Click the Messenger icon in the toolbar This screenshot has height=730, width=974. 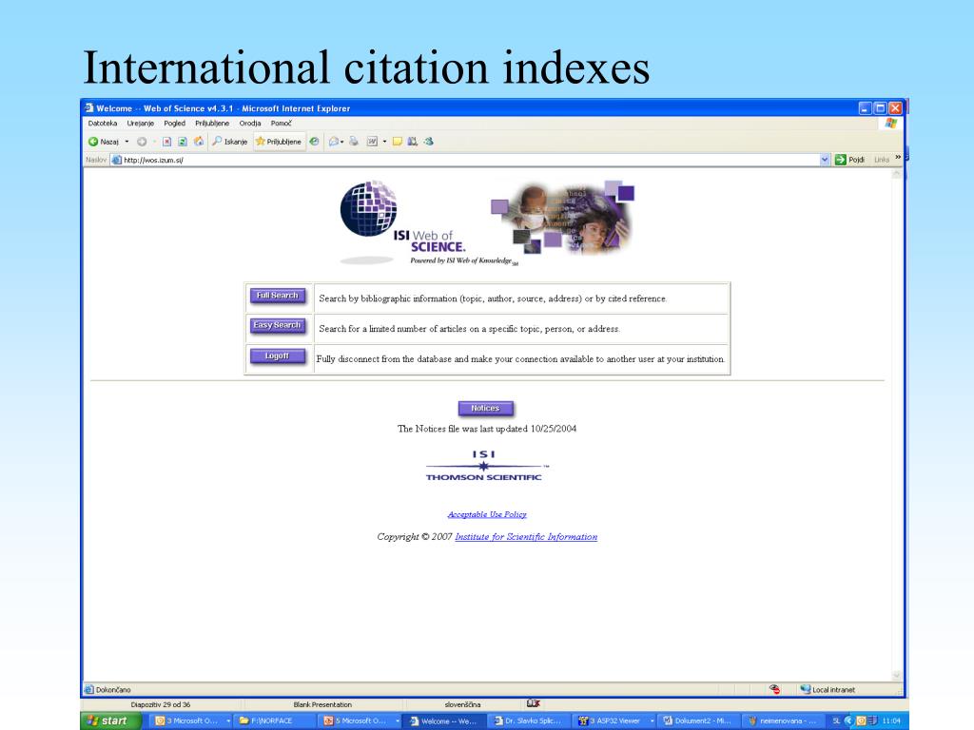click(x=429, y=142)
